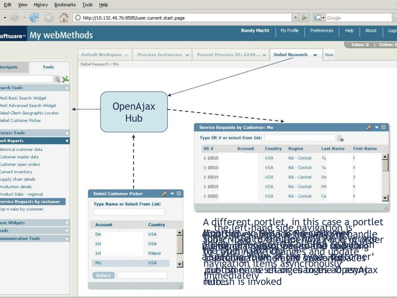This screenshot has width=397, height=298.
Task: Expand the Communication Tools section
Action: pyautogui.click(x=67, y=239)
